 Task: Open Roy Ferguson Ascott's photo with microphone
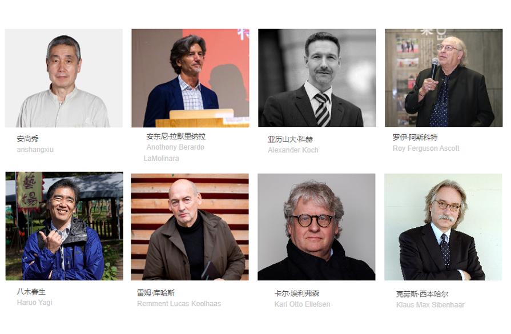click(x=444, y=78)
